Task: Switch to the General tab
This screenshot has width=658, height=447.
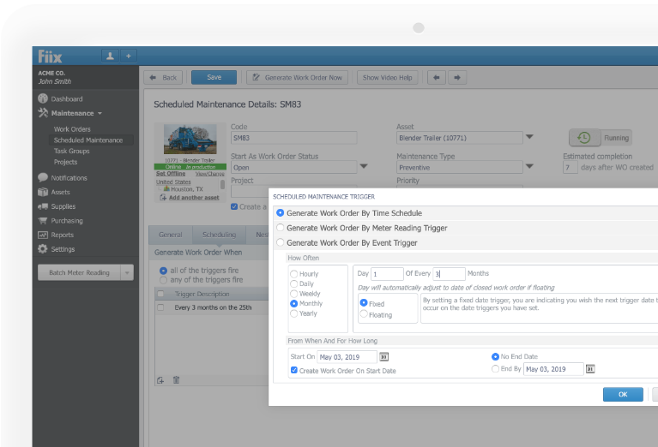Action: [171, 235]
